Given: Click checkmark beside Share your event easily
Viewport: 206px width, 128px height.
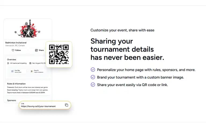Looking at the screenshot, I should [x=93, y=85].
